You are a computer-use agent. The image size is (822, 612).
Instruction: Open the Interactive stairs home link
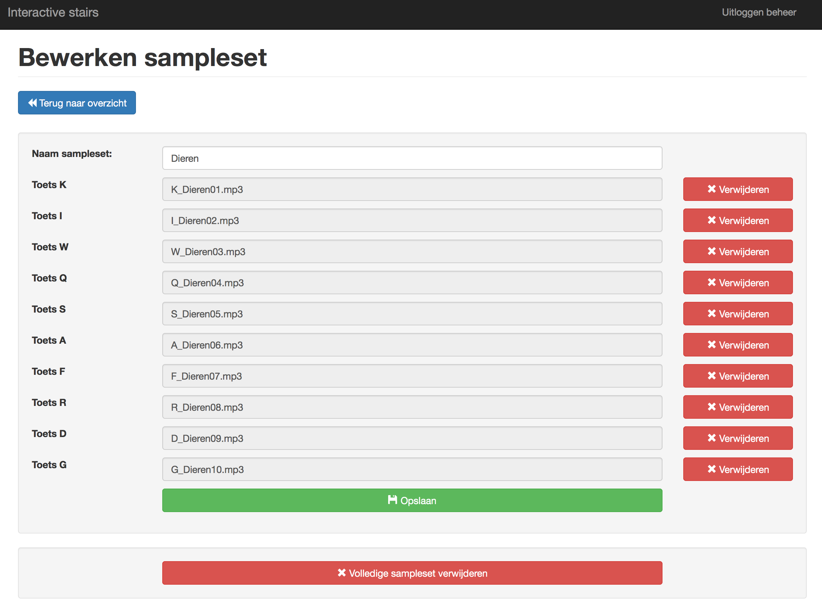tap(53, 12)
